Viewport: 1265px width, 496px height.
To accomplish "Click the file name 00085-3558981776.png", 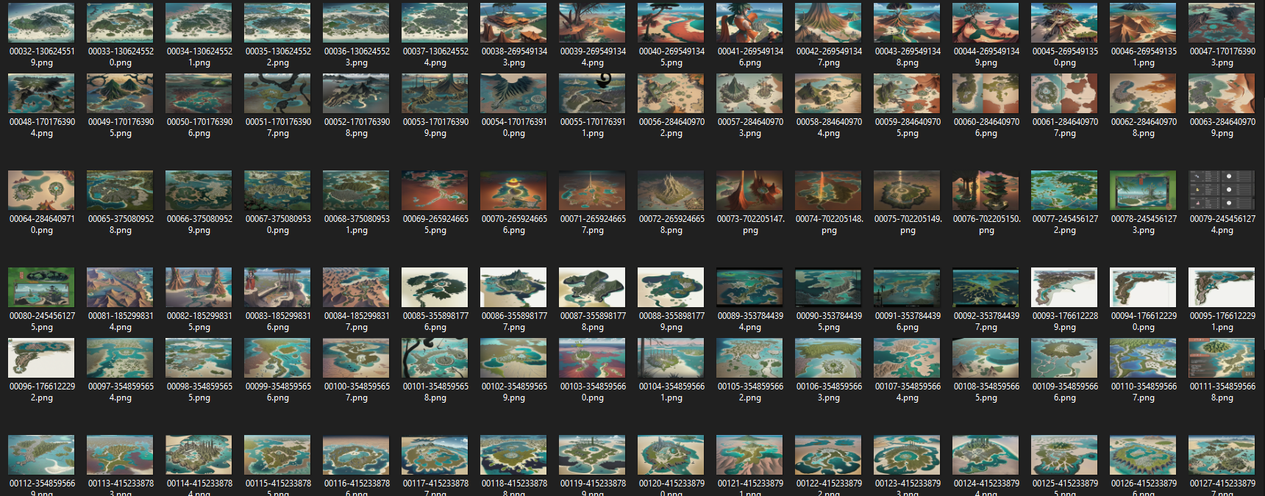I will point(435,322).
